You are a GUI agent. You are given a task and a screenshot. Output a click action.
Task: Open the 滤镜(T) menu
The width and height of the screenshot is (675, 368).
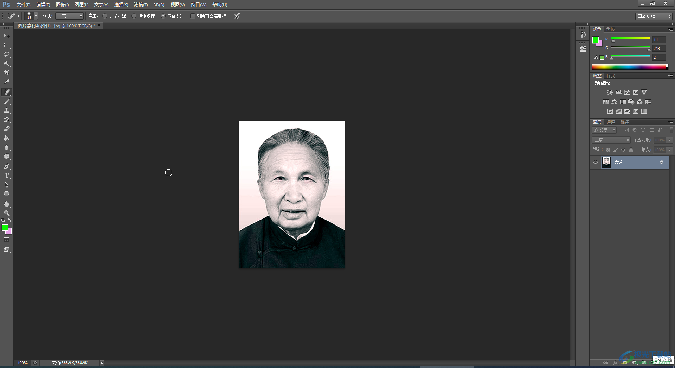point(141,5)
